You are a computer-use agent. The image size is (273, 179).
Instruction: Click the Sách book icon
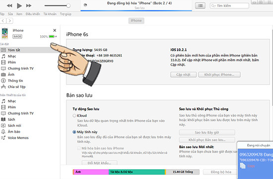point(3,119)
